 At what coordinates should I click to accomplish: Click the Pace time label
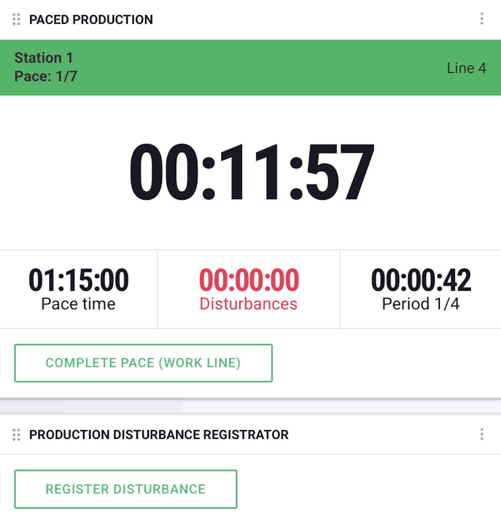[78, 304]
